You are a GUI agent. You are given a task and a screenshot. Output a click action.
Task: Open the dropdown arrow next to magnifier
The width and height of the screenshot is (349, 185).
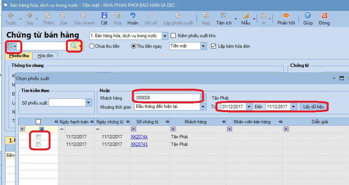[80, 46]
